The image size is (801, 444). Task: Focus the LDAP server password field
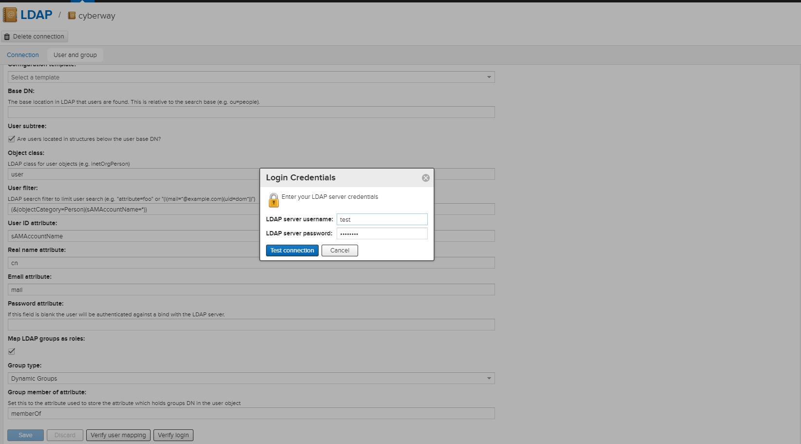pos(382,233)
